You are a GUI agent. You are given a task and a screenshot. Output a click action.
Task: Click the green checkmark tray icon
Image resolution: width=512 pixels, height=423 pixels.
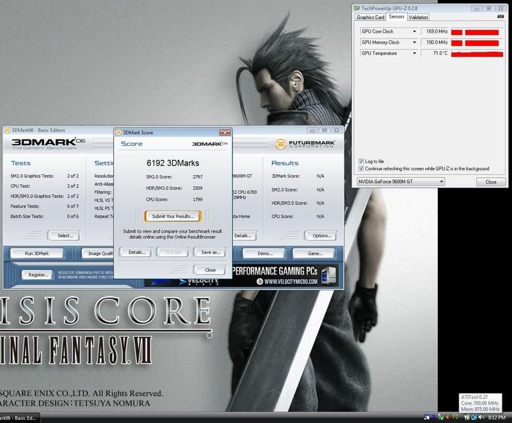coord(441,417)
